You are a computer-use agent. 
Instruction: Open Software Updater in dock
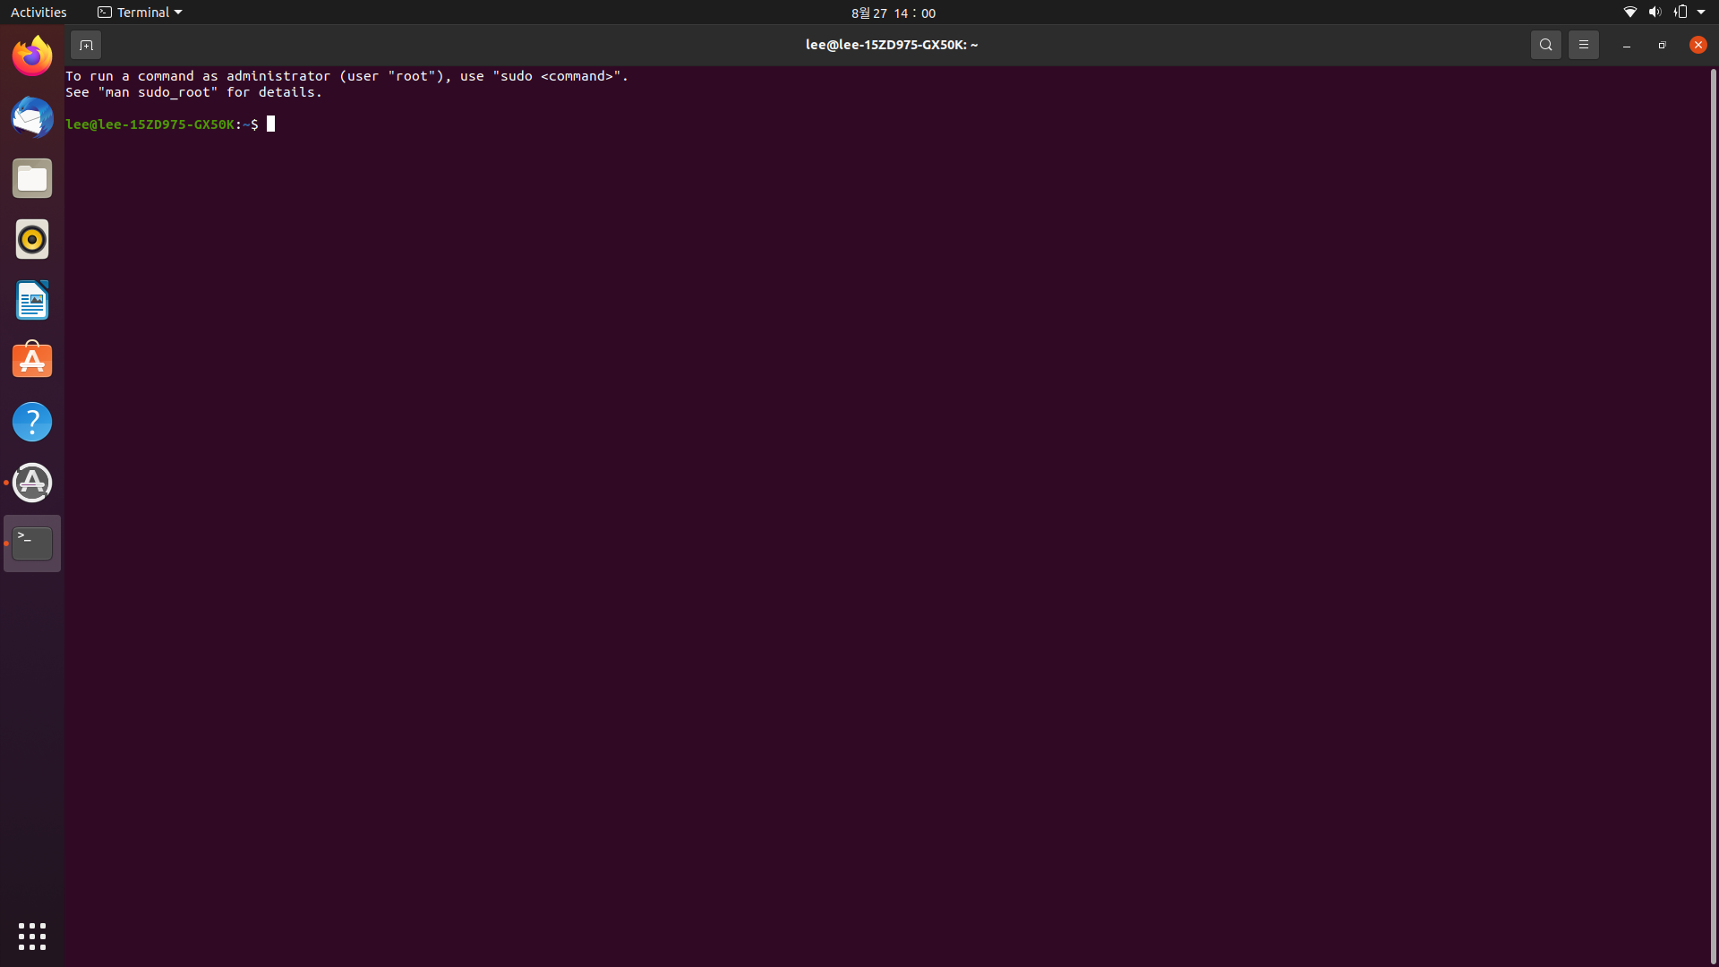pos(32,483)
